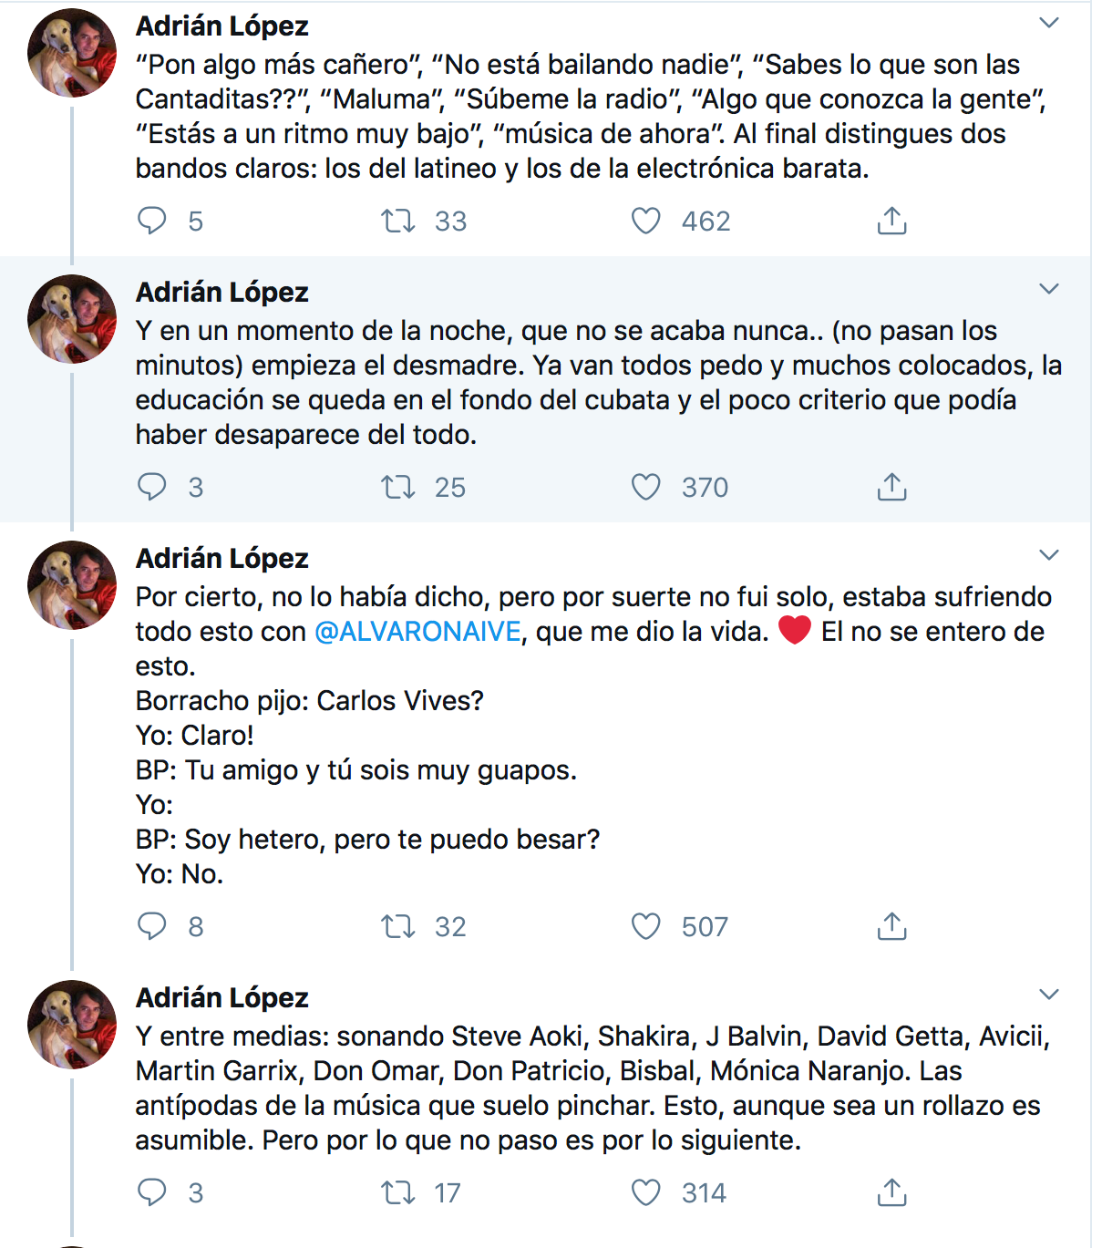Image resolution: width=1102 pixels, height=1248 pixels.
Task: Expand options chevron on the highlighted tweet
Action: (x=1049, y=289)
